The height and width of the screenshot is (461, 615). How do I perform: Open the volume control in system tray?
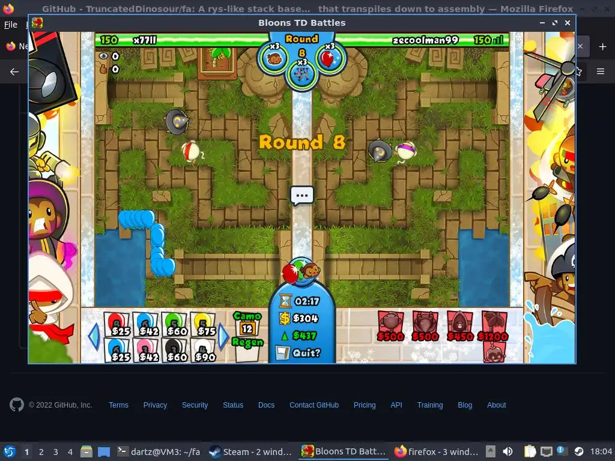click(x=507, y=451)
